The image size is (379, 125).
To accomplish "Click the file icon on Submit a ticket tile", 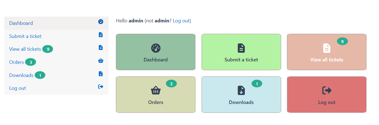I will tap(241, 48).
